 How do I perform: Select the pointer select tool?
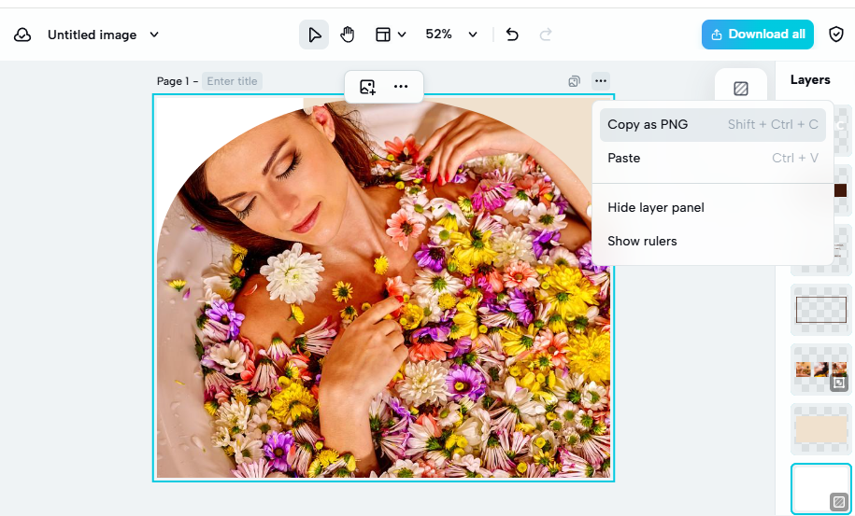coord(314,35)
